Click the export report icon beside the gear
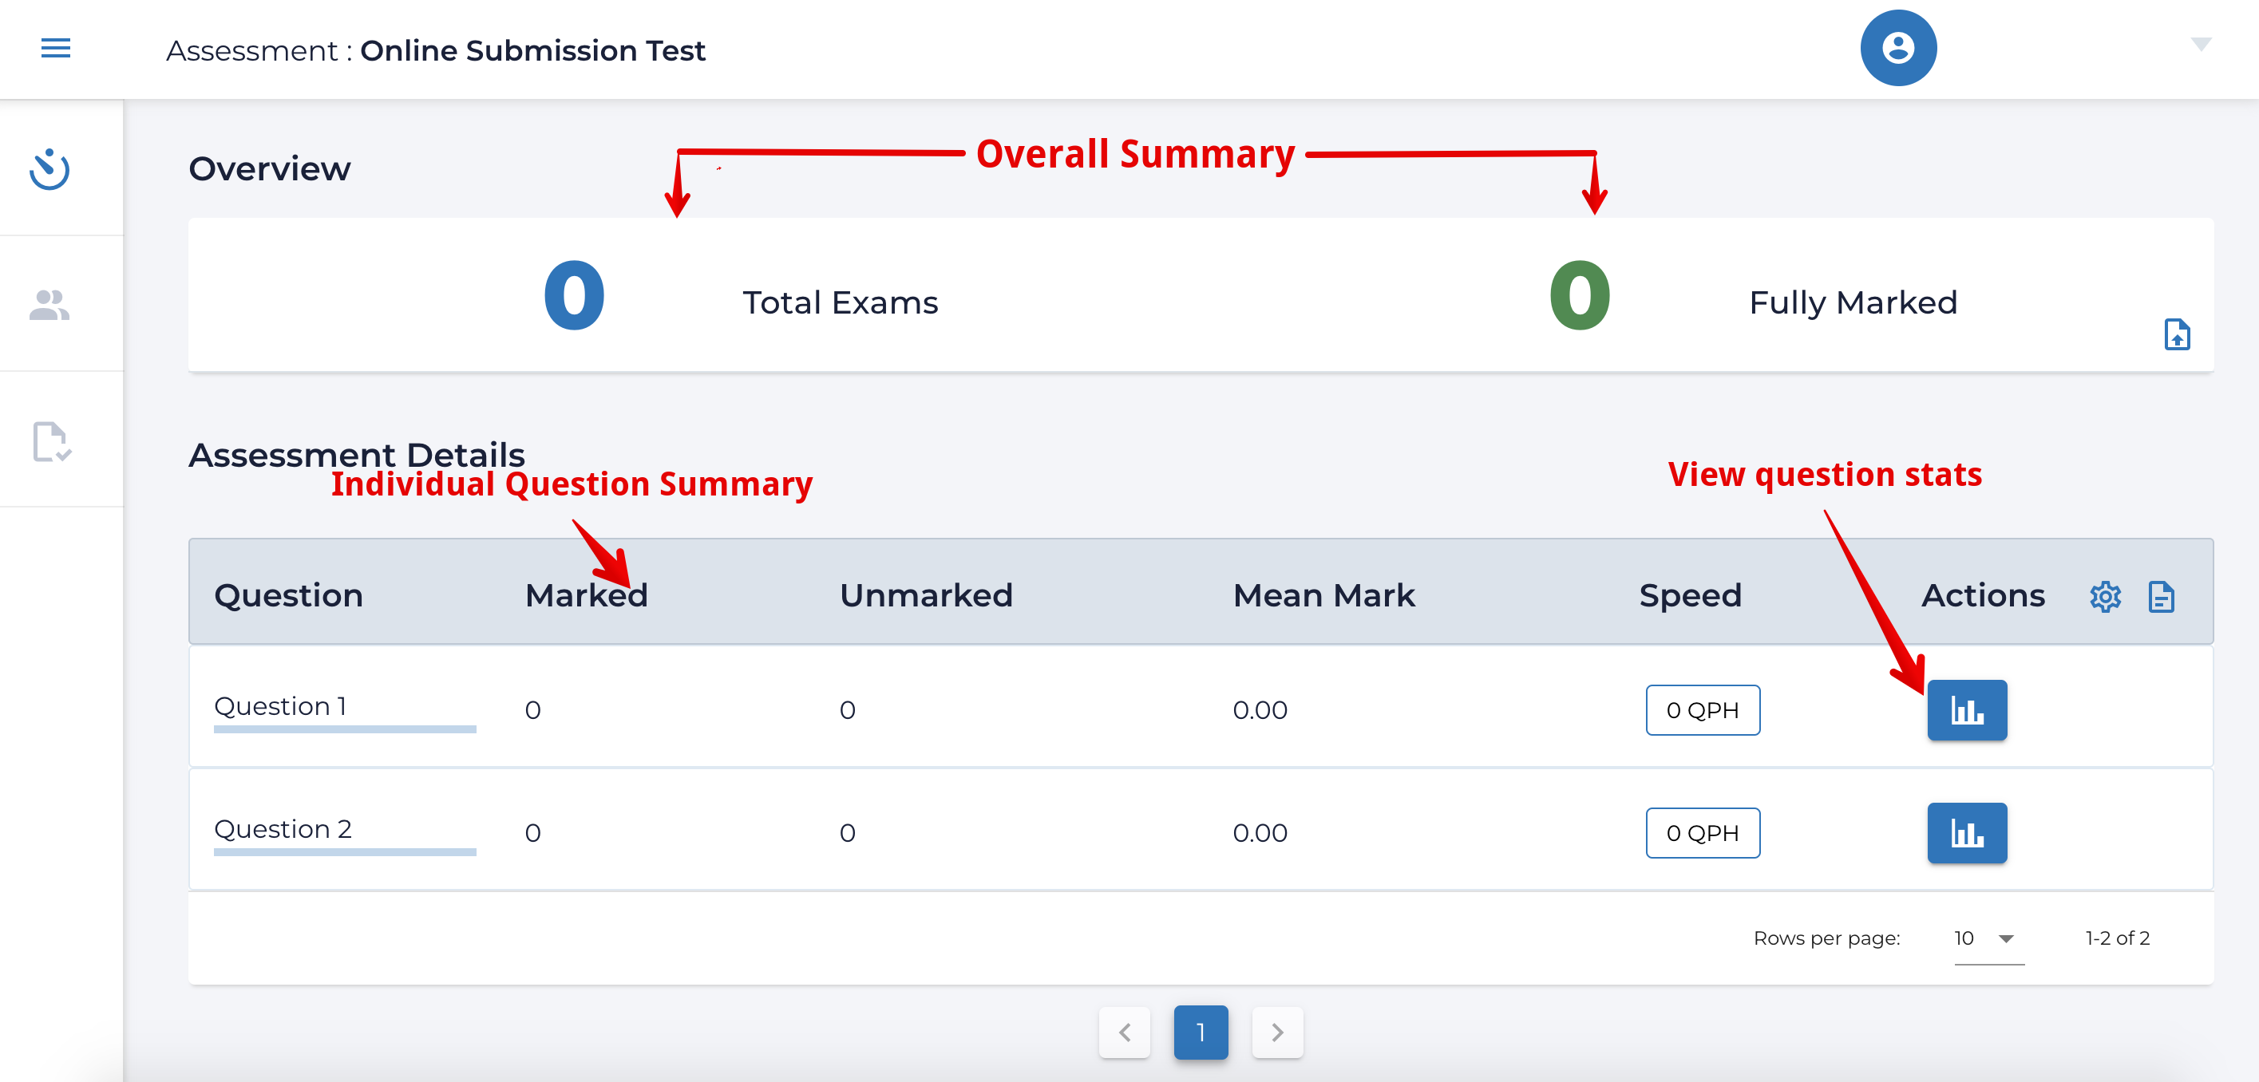The height and width of the screenshot is (1082, 2259). (x=2161, y=597)
